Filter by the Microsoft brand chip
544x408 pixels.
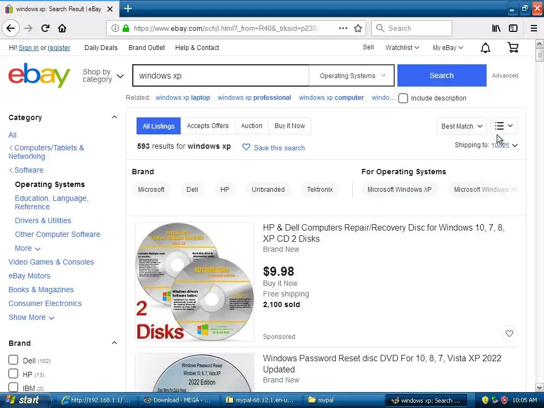tap(151, 190)
